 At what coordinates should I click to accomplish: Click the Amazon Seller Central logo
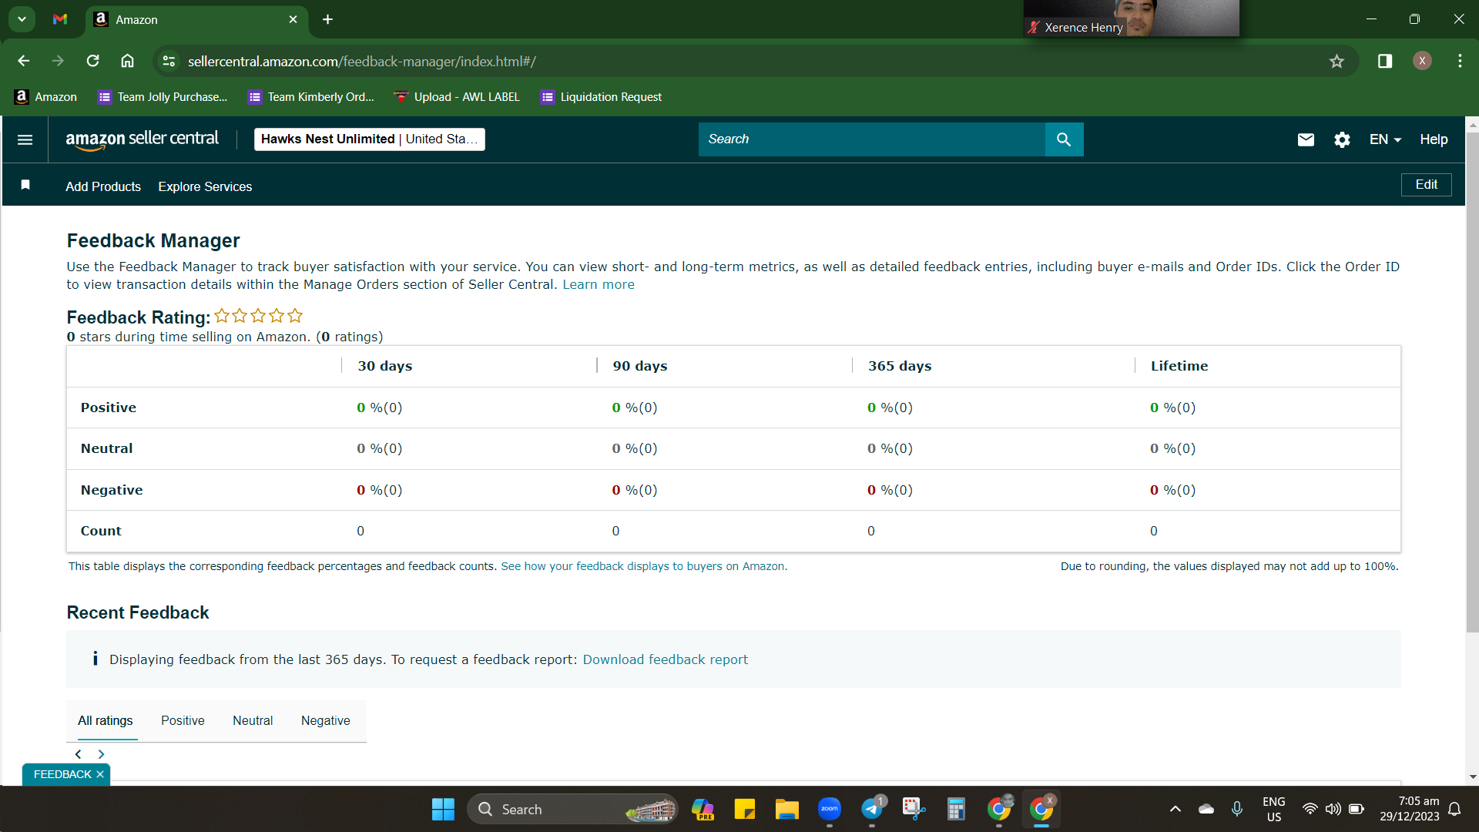[143, 139]
